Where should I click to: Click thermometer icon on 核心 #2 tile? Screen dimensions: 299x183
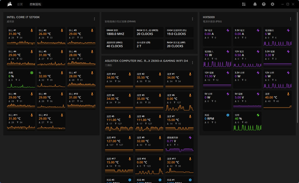coord(62,30)
